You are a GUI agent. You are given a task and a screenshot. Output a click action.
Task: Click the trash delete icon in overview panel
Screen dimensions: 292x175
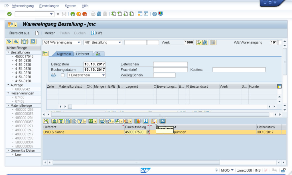(x=25, y=42)
